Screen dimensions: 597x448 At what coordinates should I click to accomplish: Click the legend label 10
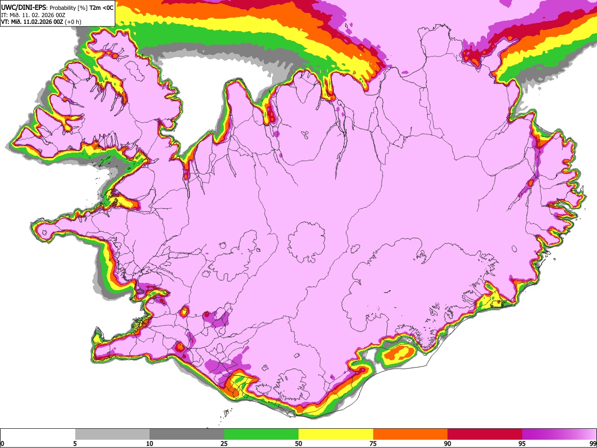click(x=150, y=443)
